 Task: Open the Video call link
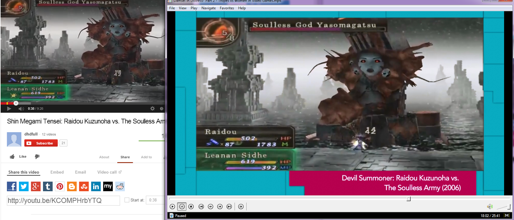click(109, 172)
